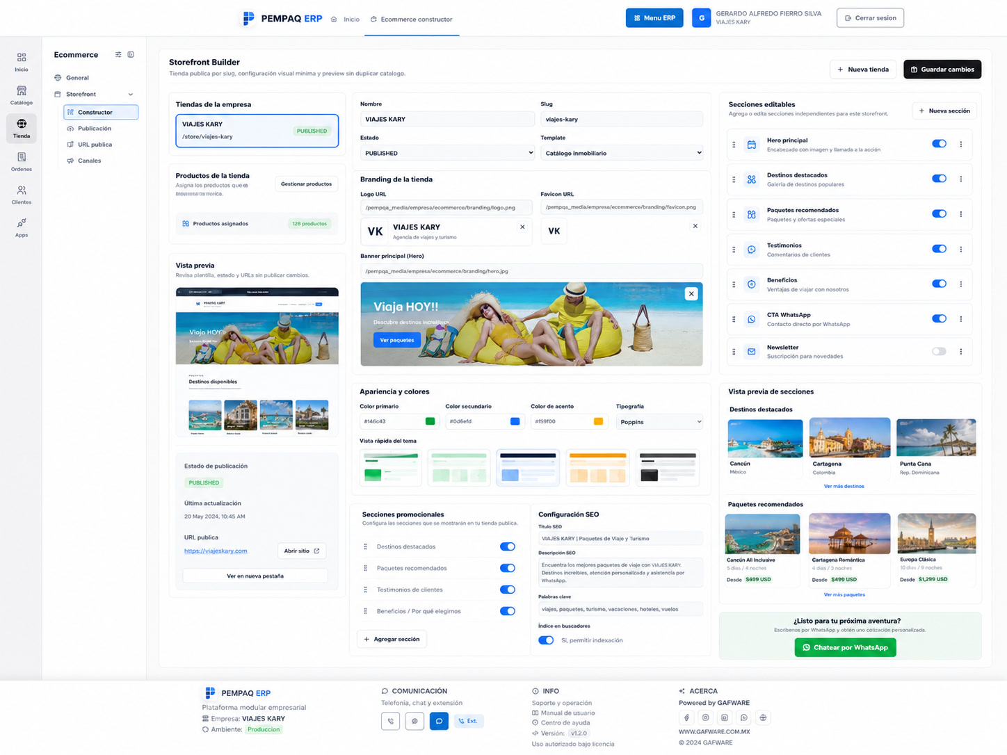The height and width of the screenshot is (755, 1007).
Task: Open the globe website icon in footer
Action: tap(763, 717)
